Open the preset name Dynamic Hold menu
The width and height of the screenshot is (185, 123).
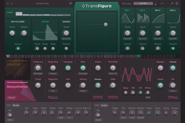tap(42, 4)
